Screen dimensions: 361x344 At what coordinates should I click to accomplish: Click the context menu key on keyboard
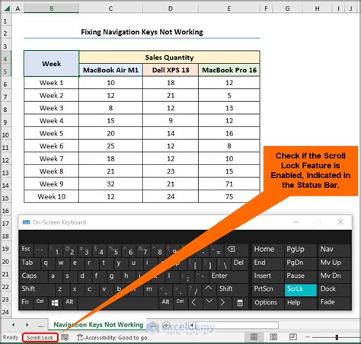tap(240, 302)
